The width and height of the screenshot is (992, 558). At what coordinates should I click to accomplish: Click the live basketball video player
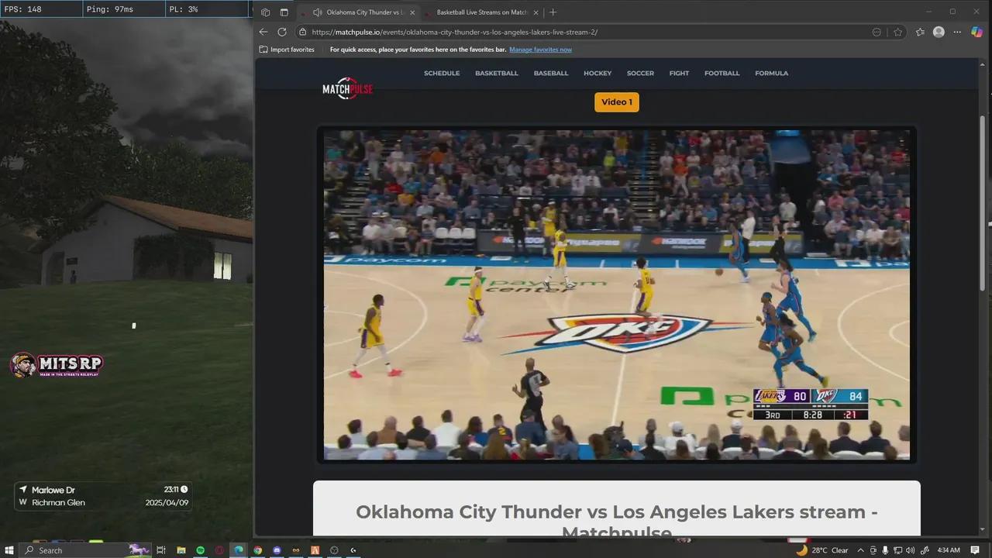click(x=617, y=294)
